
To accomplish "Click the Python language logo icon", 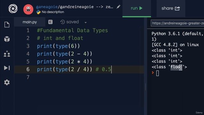I will pos(38,12).
